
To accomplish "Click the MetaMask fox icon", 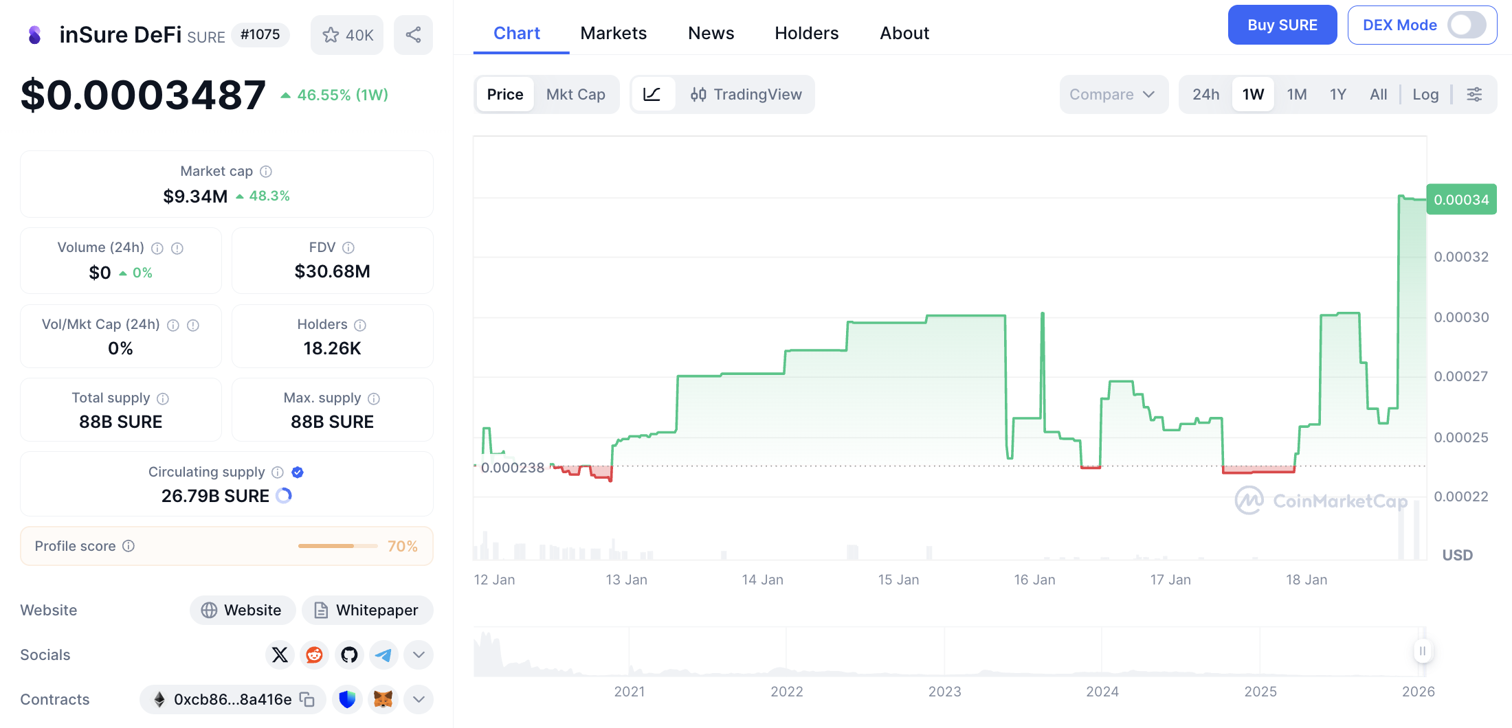I will click(383, 699).
